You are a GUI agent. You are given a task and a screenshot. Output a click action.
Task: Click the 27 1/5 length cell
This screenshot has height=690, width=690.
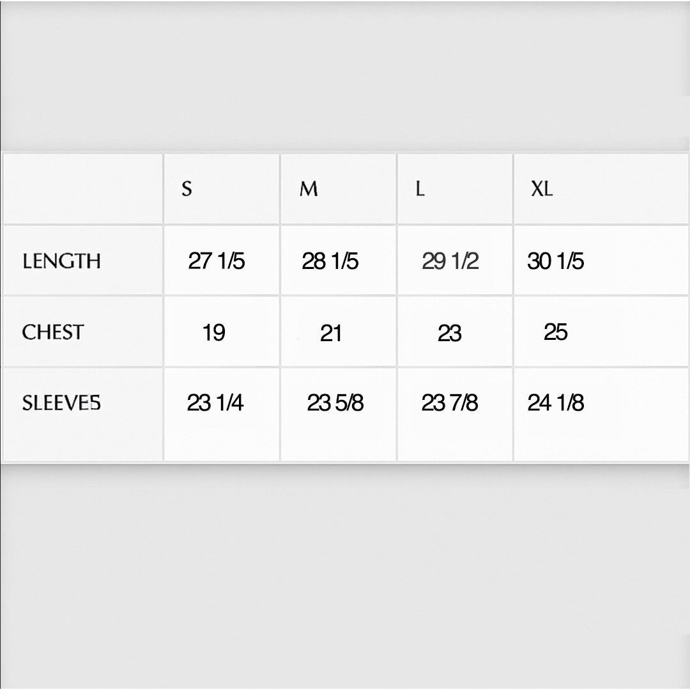[216, 261]
